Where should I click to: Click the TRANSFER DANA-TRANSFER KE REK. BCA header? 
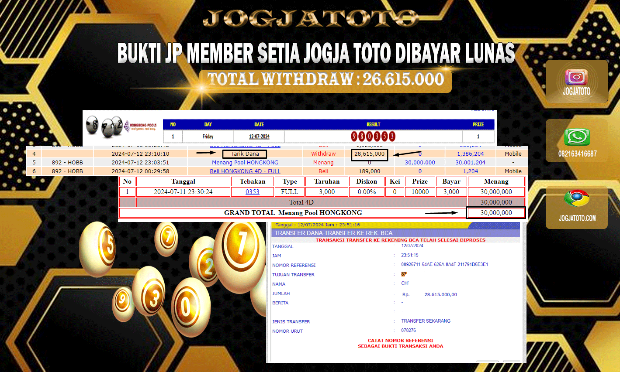point(334,233)
